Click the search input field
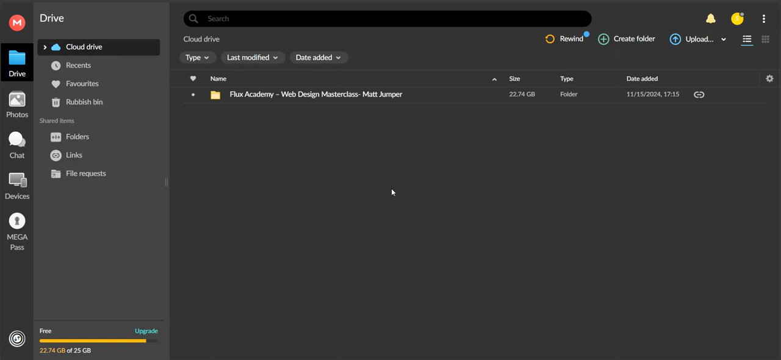 [x=387, y=19]
